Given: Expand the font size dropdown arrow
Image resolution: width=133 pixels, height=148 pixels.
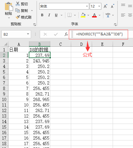Looking at the screenshot, I should tap(99, 6).
